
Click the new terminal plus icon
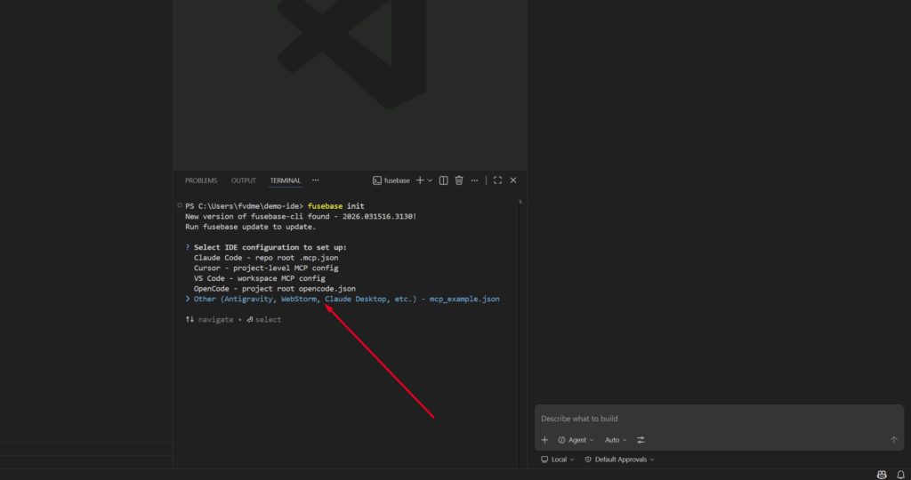pos(420,180)
